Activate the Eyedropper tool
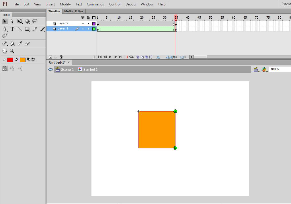Image resolution: width=291 pixels, height=204 pixels. click(x=20, y=43)
